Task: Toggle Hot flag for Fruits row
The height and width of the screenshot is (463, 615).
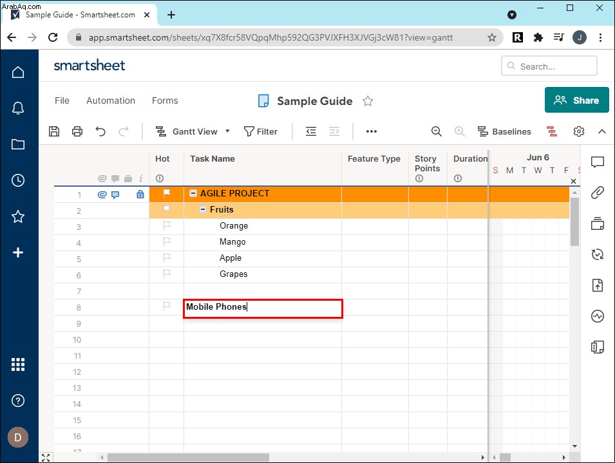Action: point(167,209)
